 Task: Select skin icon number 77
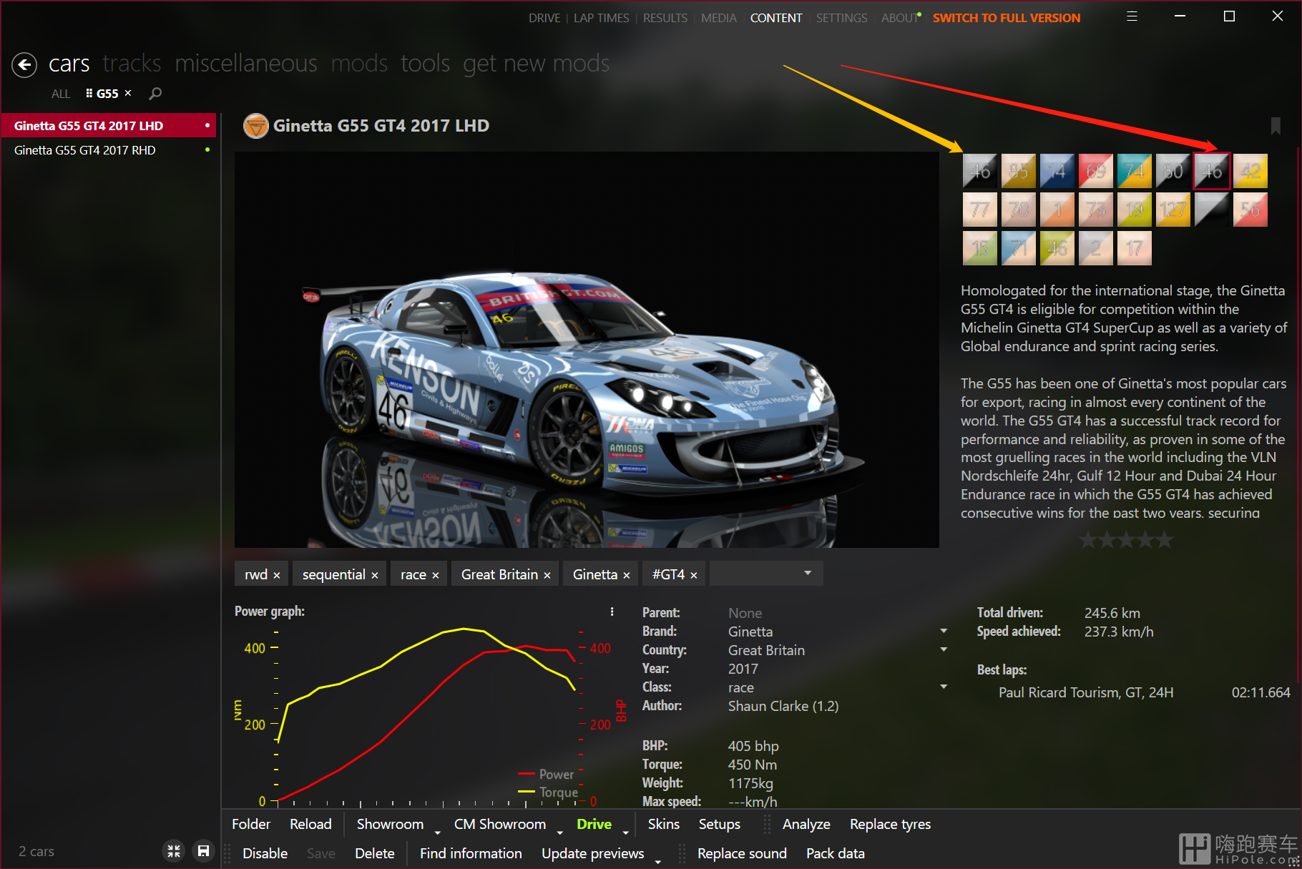[980, 210]
